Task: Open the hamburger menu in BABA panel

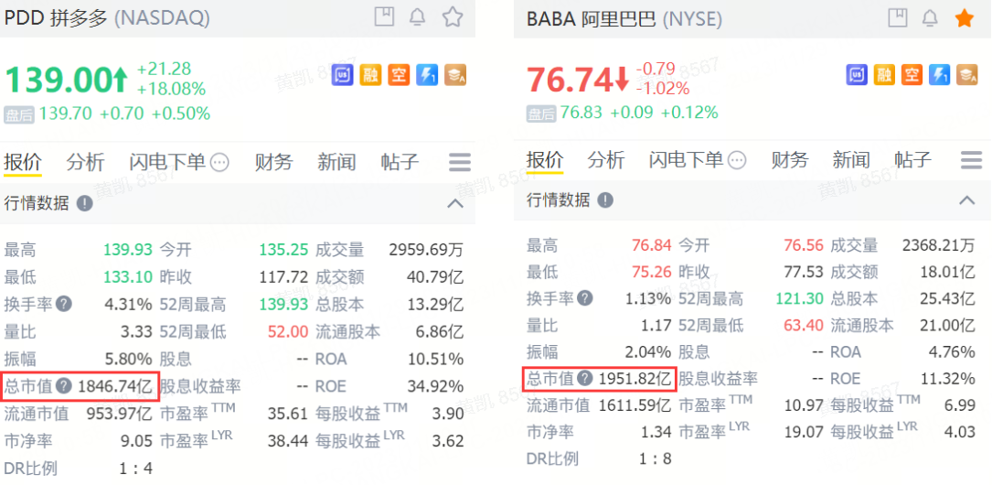Action: pyautogui.click(x=971, y=159)
